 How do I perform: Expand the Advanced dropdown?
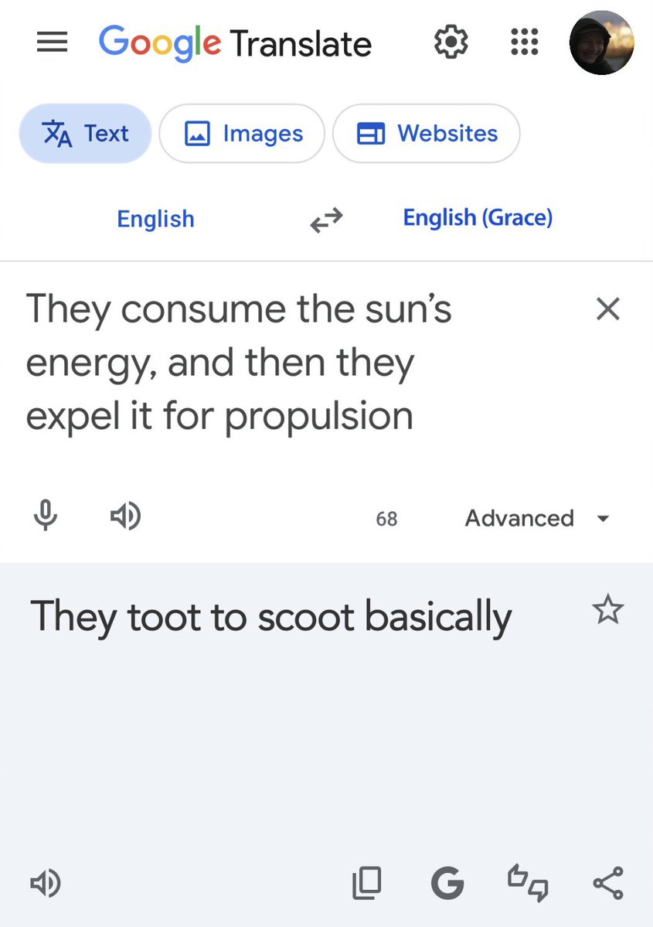tap(536, 519)
